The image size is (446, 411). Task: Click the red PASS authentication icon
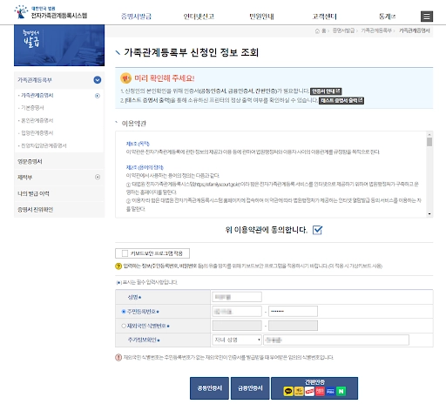pyautogui.click(x=320, y=391)
